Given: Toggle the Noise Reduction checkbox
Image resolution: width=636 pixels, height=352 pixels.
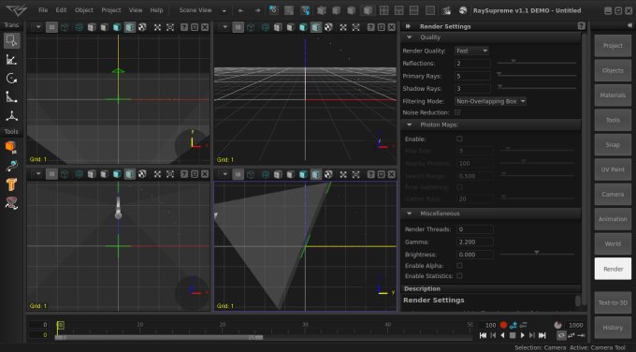Looking at the screenshot, I should pyautogui.click(x=457, y=112).
